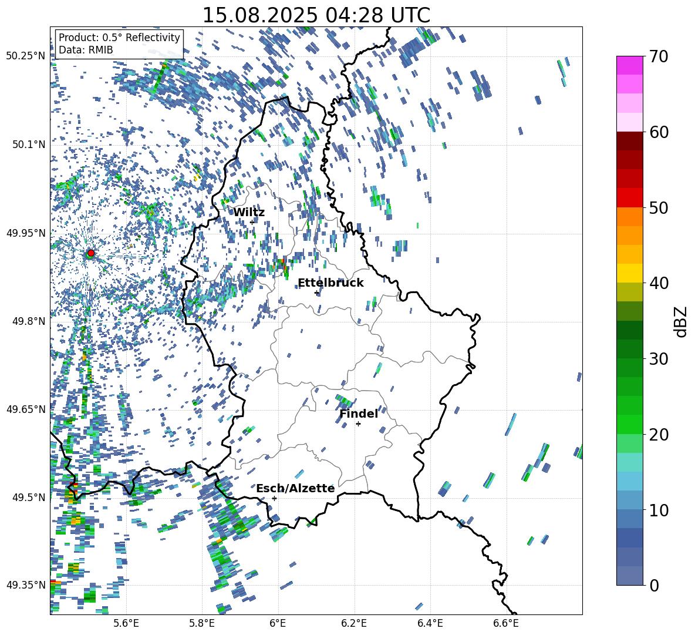Select the Ettelbruck city label

[x=330, y=283]
